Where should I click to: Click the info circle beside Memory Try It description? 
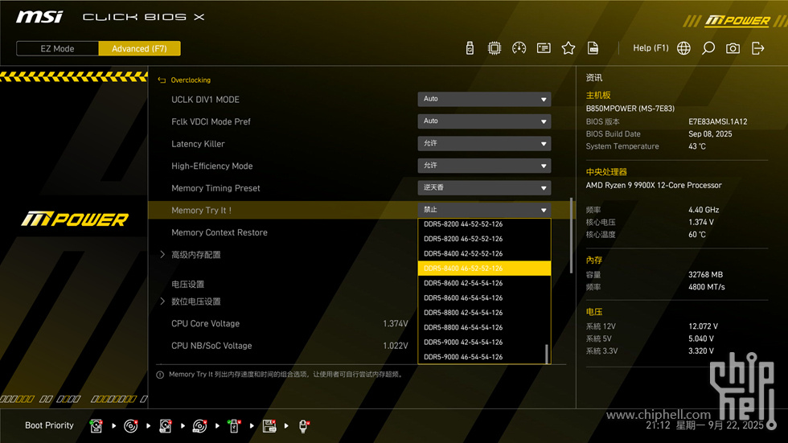point(160,375)
